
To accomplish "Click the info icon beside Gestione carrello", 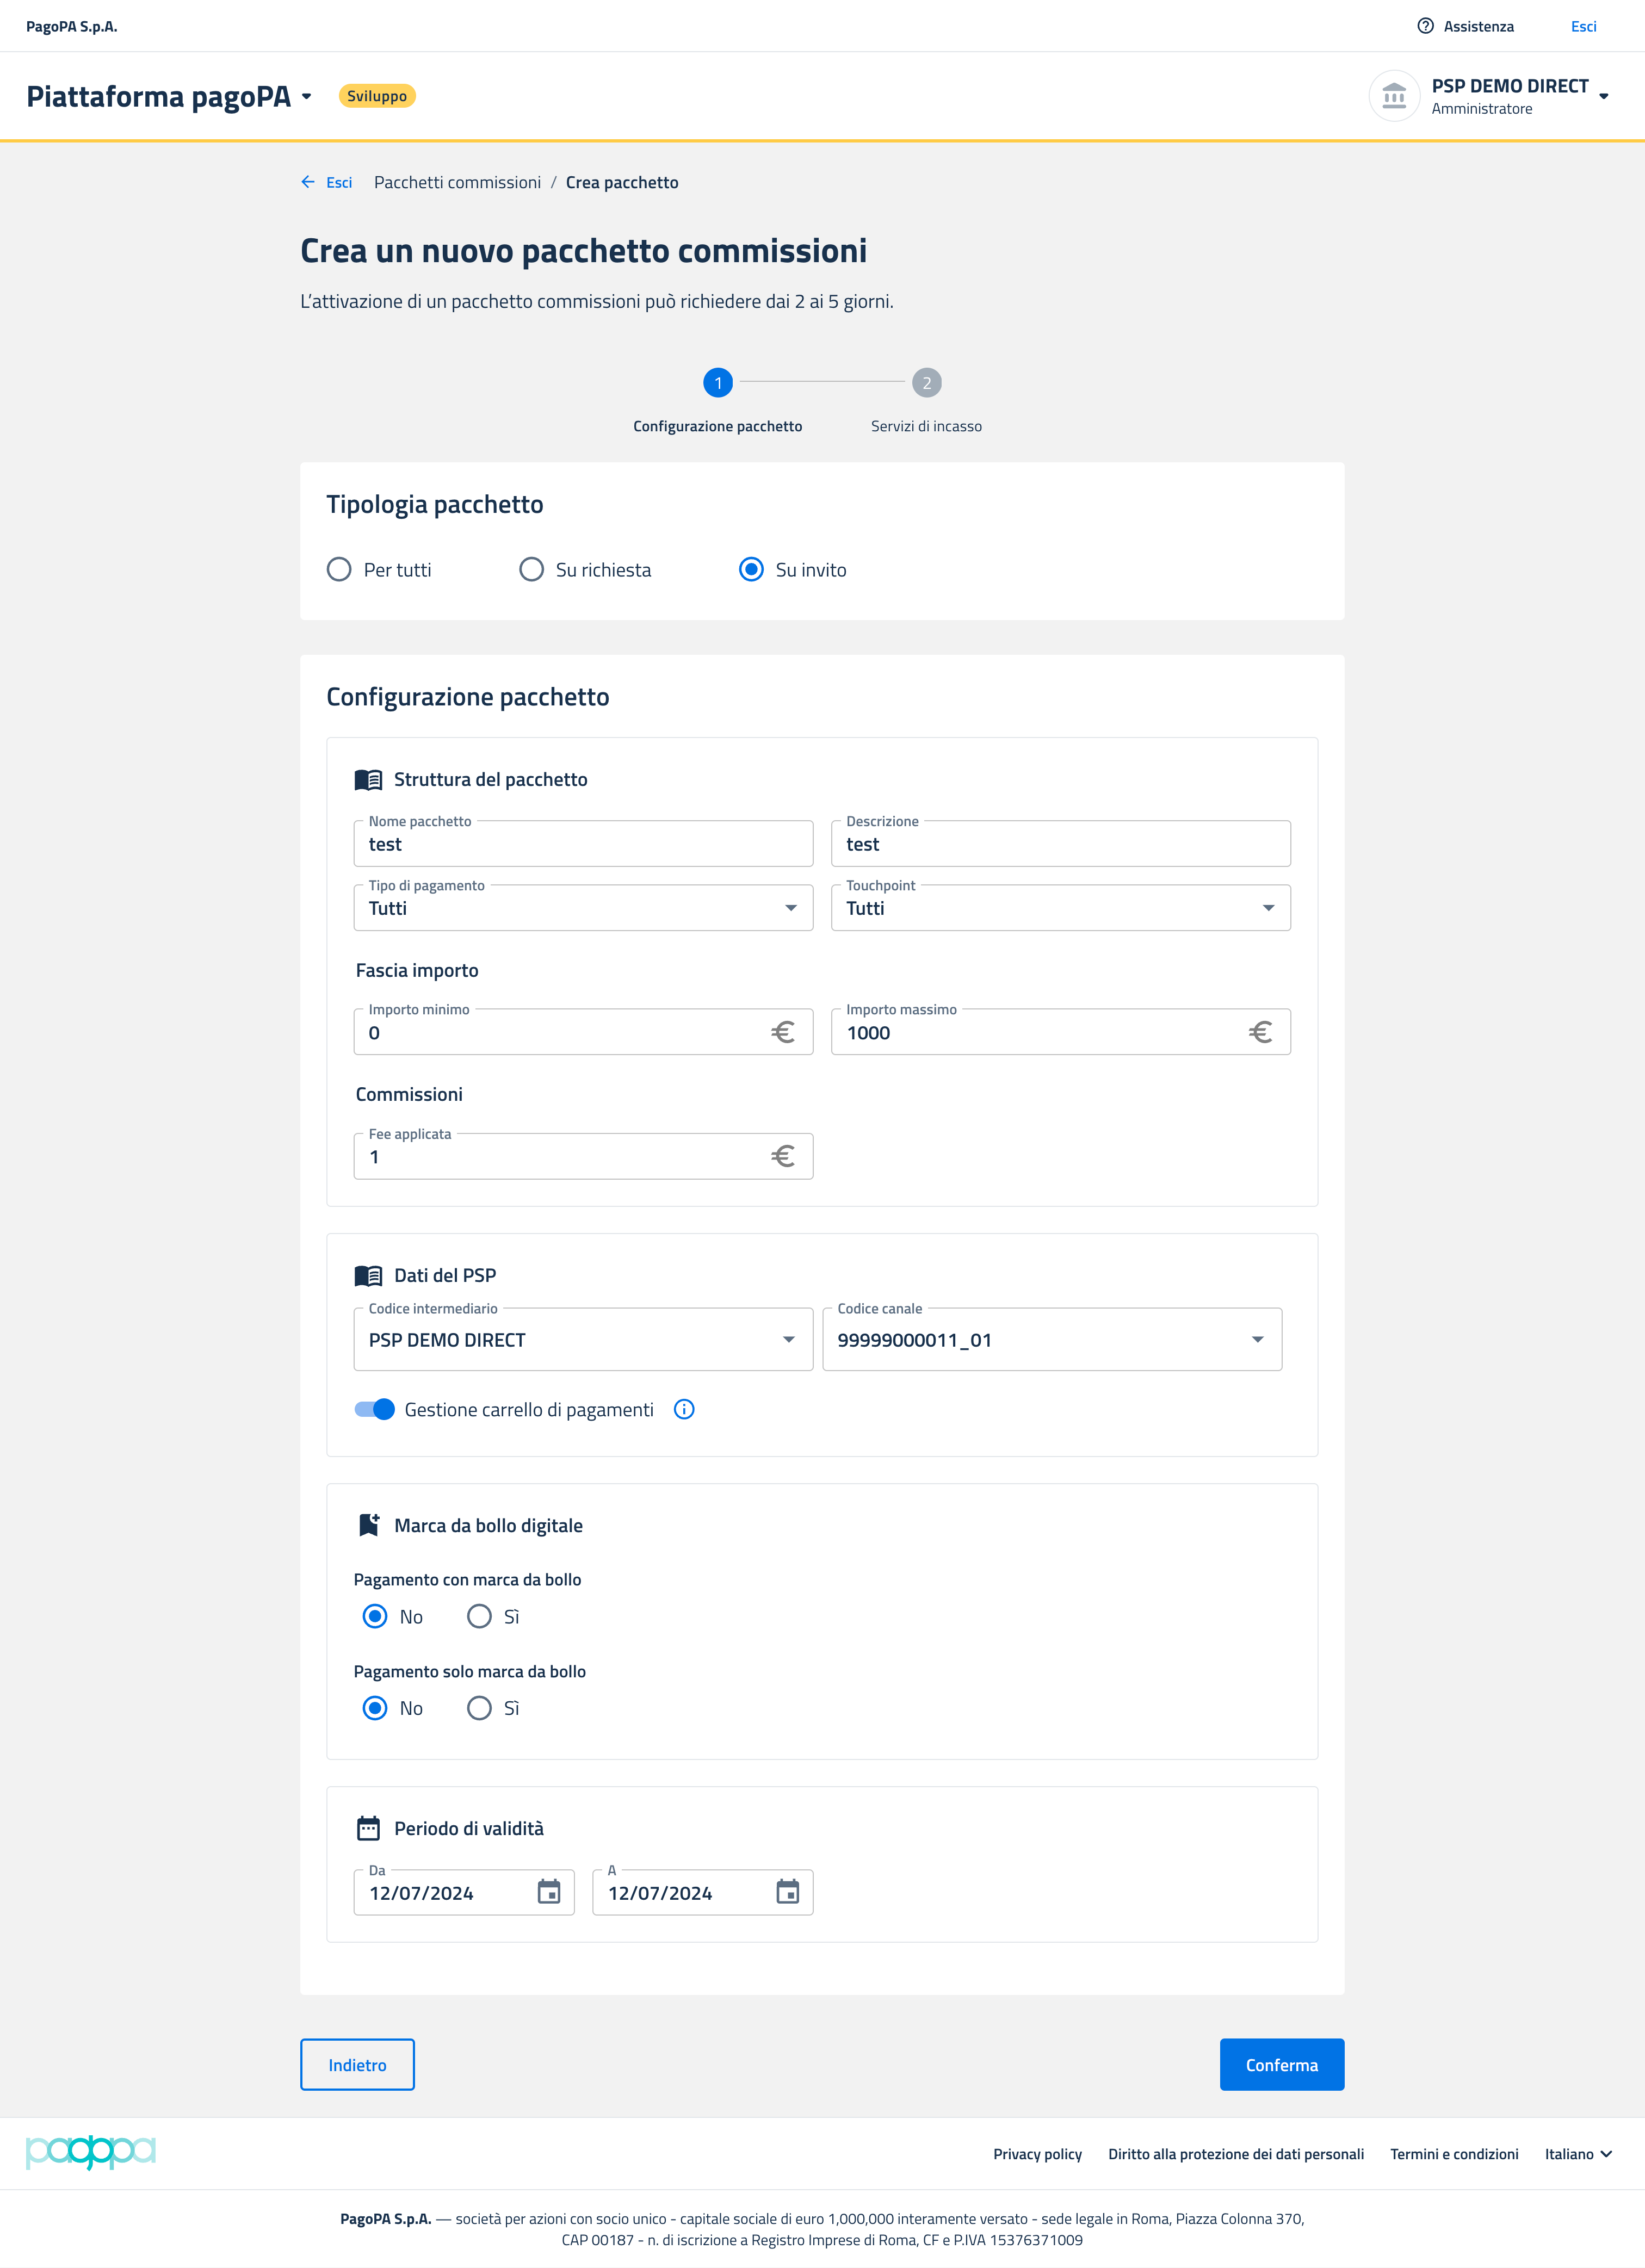I will click(684, 1409).
